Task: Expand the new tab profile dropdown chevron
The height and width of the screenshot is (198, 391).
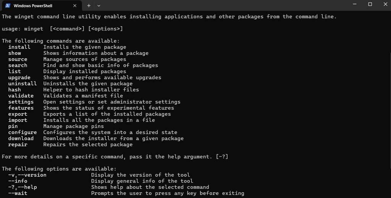Action: pos(99,6)
